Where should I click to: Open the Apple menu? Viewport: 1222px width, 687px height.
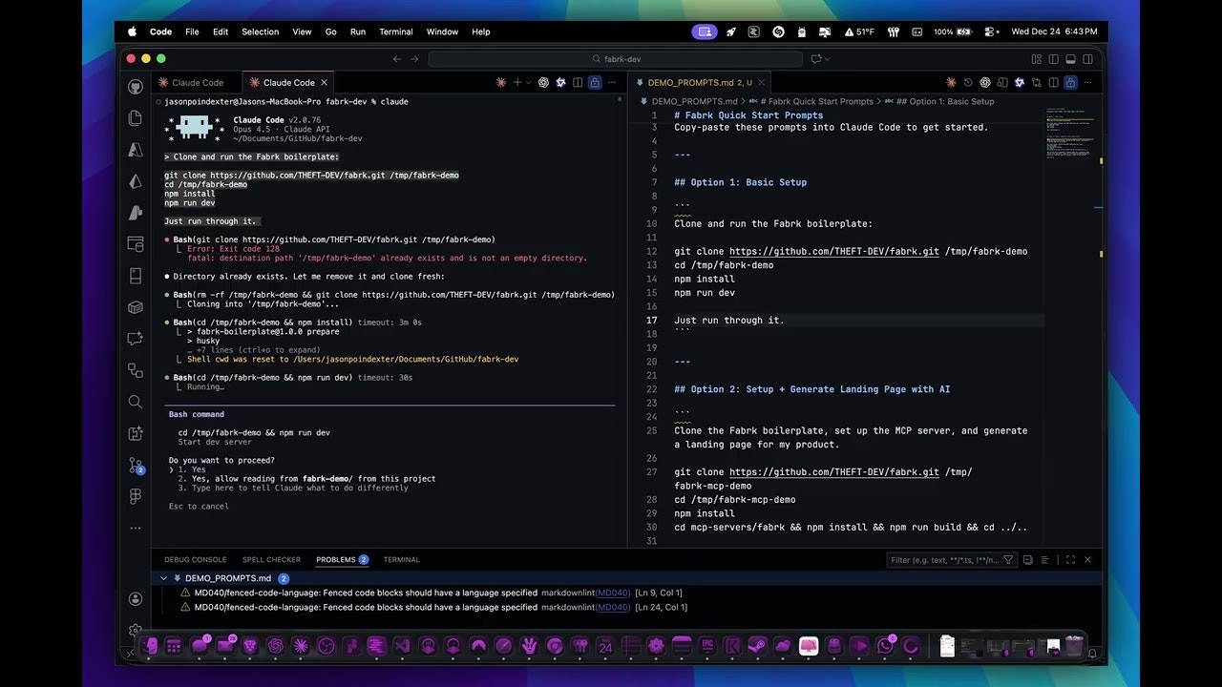click(134, 31)
